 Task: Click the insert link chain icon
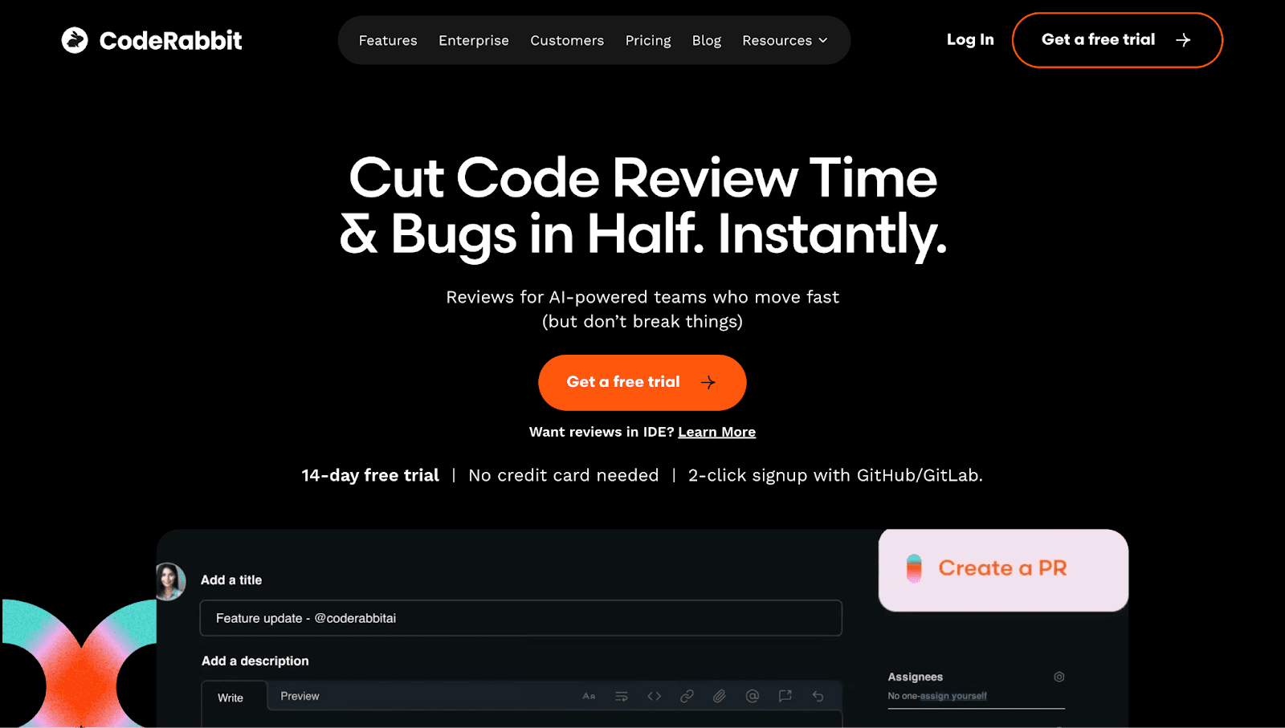687,696
